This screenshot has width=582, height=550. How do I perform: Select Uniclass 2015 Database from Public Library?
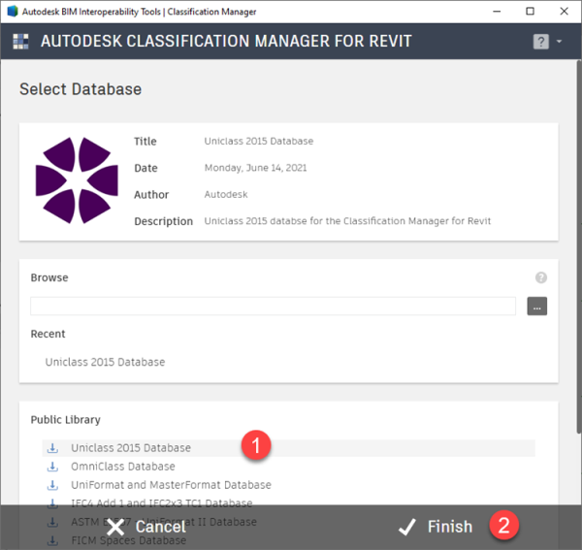coord(131,448)
